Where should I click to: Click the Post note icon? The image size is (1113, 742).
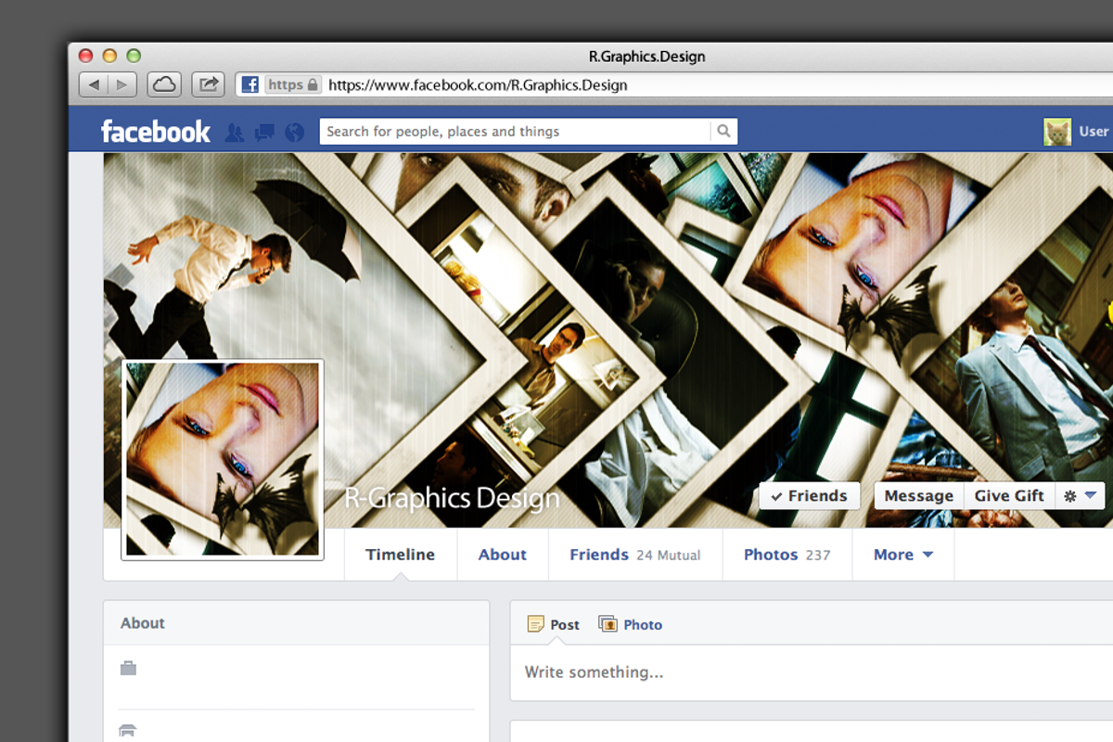(536, 624)
